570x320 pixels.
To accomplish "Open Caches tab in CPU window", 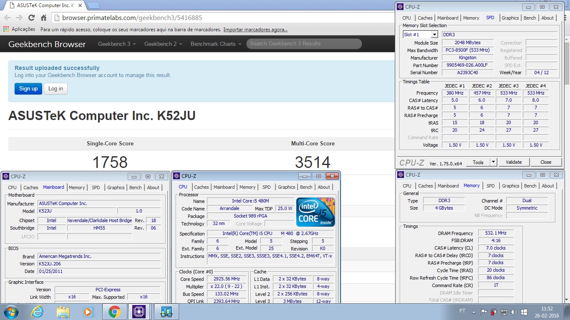I will (x=201, y=187).
